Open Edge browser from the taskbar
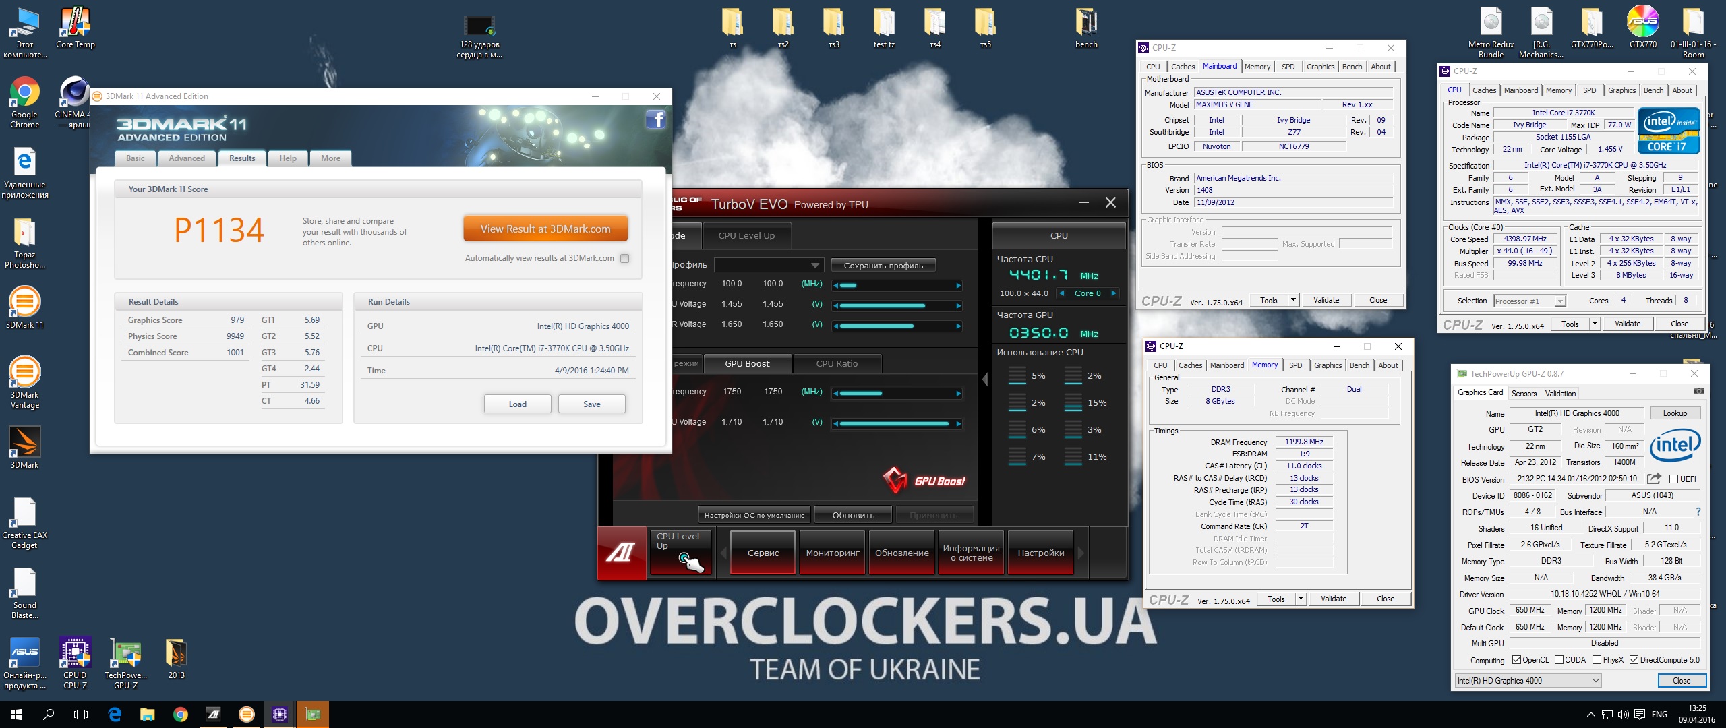 (x=115, y=715)
